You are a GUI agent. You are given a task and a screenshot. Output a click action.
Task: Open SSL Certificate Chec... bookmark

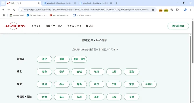pos(37,15)
